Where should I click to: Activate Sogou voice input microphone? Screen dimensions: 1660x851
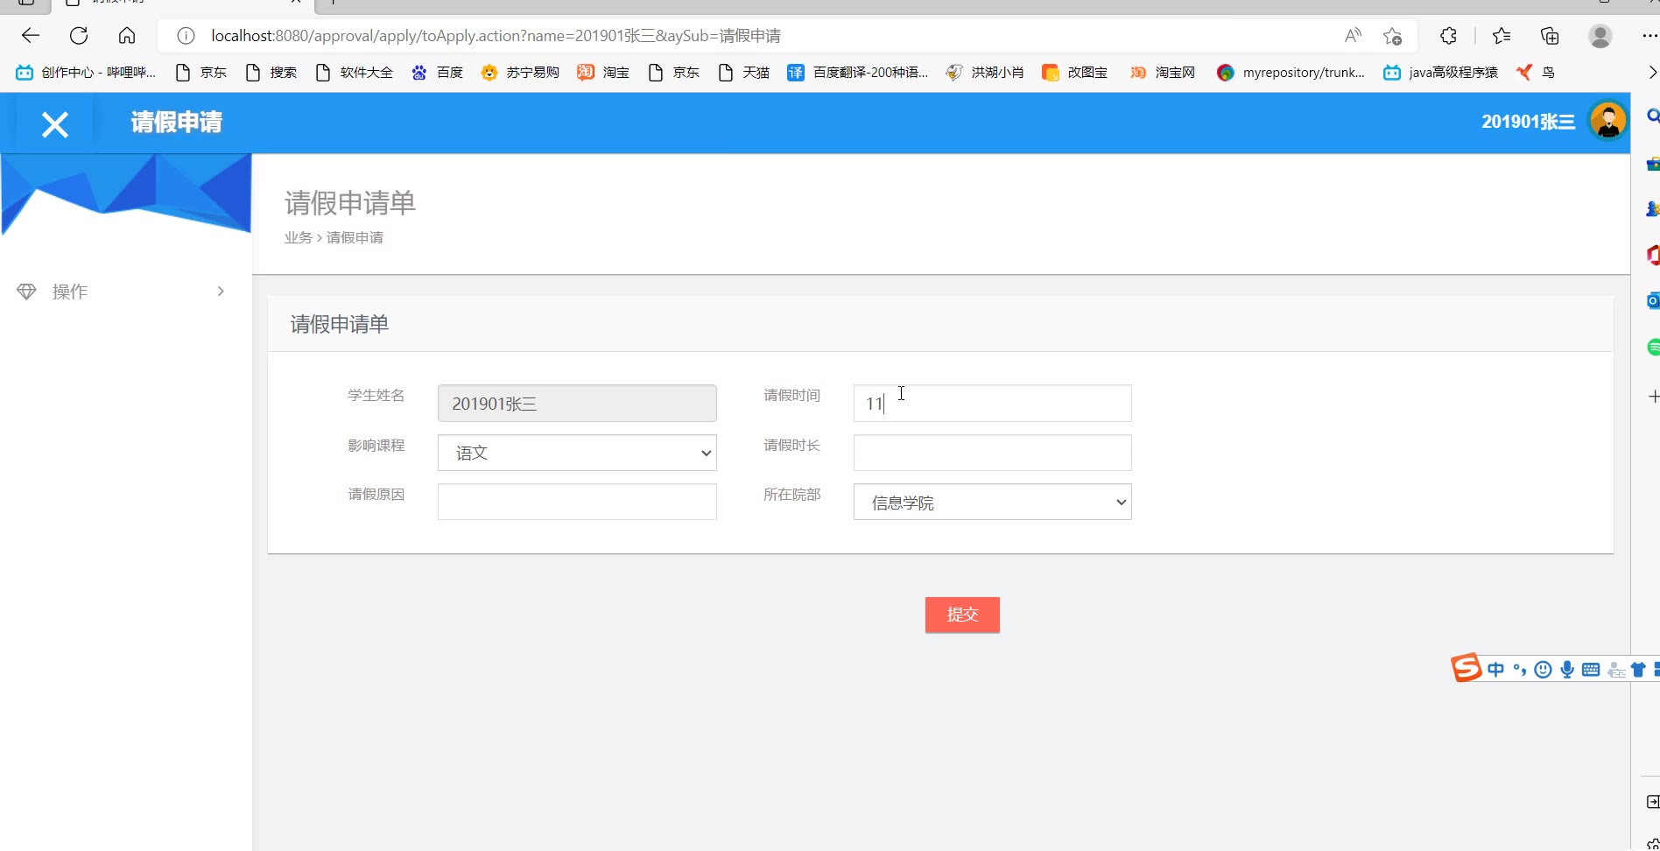click(1567, 670)
